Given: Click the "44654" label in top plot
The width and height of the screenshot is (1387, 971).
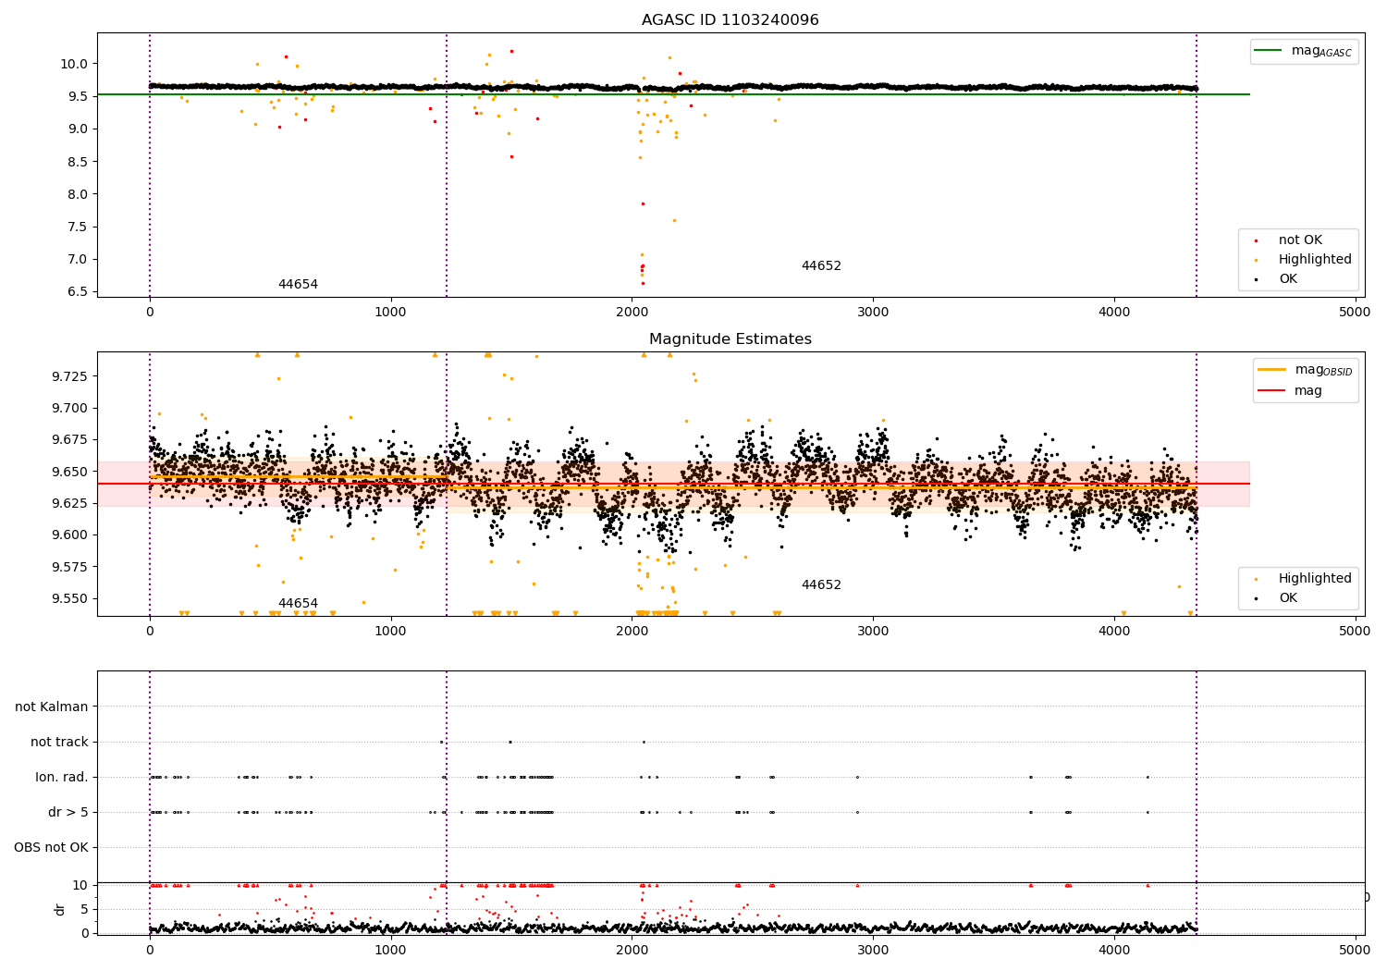Looking at the screenshot, I should [298, 285].
